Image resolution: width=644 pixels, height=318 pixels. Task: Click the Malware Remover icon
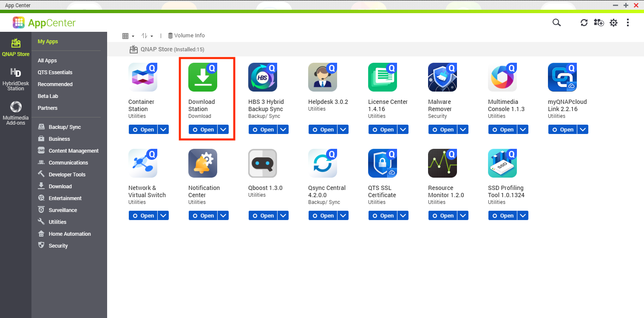coord(443,77)
